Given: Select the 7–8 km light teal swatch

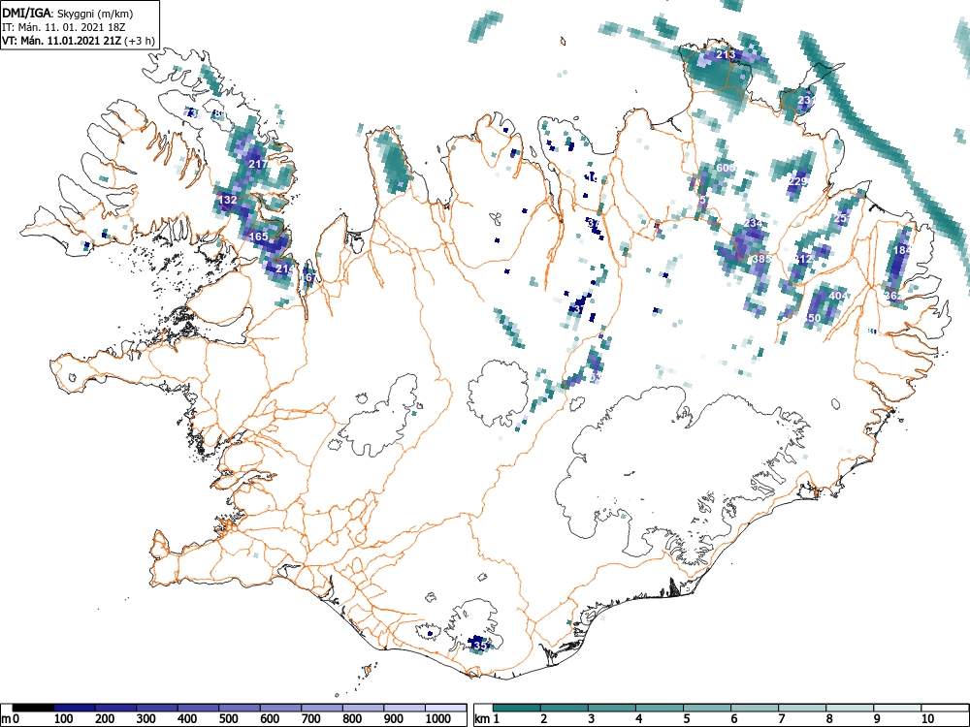Looking at the screenshot, I should [x=802, y=708].
